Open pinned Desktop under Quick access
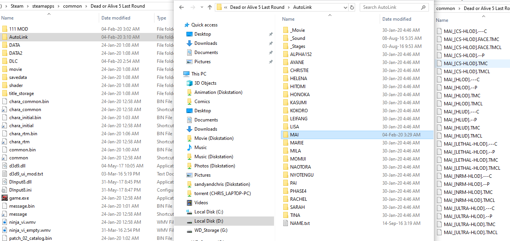Viewport: 510px width, 241px height. pyautogui.click(x=203, y=34)
